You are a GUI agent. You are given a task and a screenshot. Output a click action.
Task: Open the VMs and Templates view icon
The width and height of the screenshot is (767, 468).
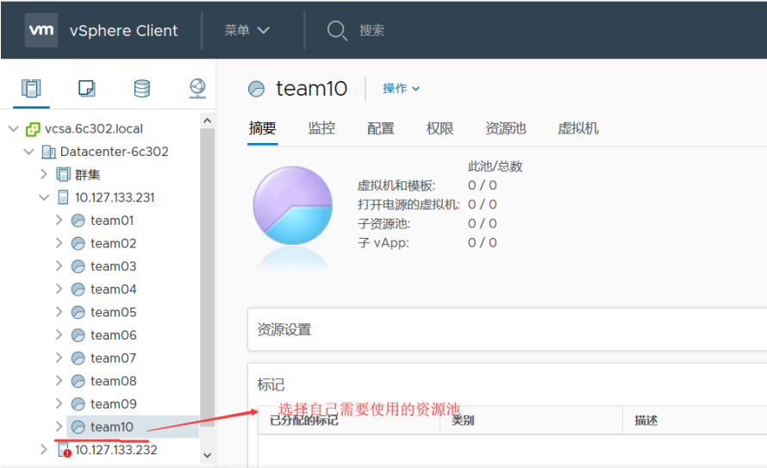[86, 89]
